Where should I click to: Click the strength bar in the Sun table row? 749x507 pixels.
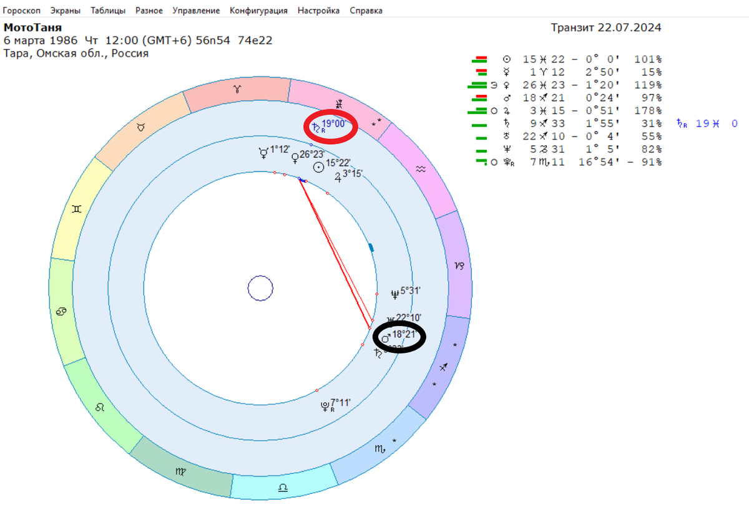[479, 59]
